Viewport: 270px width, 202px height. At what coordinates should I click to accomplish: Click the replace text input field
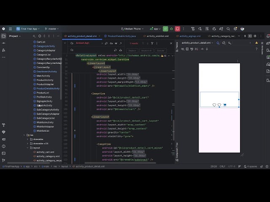[94, 50]
